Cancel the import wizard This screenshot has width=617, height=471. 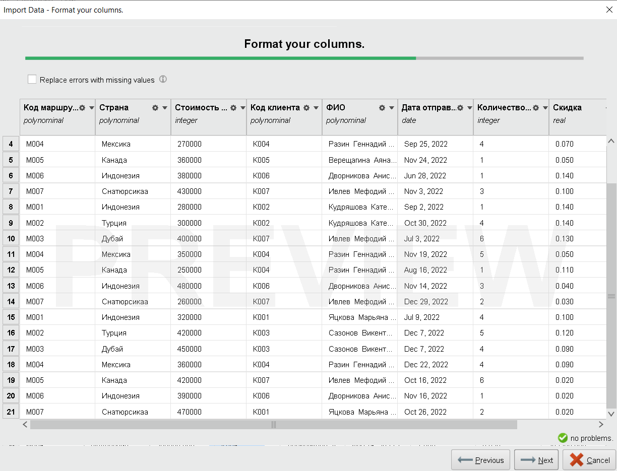point(589,460)
